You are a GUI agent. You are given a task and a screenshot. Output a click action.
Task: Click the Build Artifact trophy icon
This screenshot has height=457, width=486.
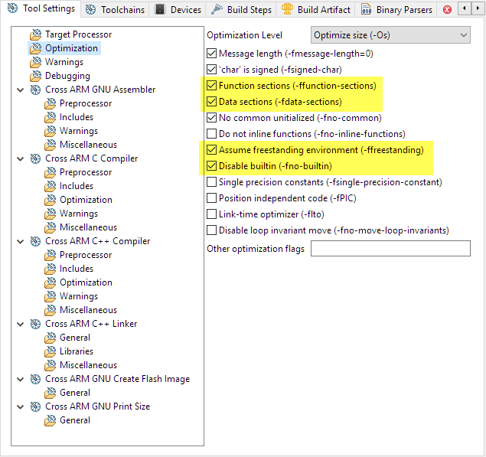coord(288,10)
